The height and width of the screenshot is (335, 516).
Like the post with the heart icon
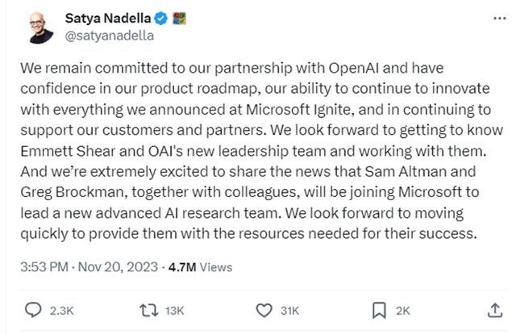click(x=264, y=310)
